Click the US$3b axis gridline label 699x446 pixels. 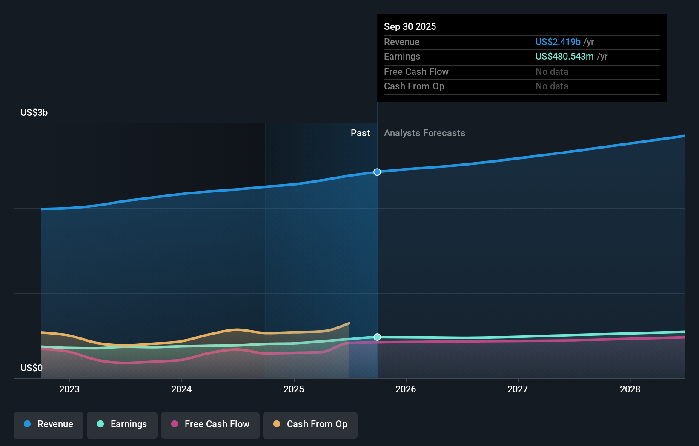(34, 112)
